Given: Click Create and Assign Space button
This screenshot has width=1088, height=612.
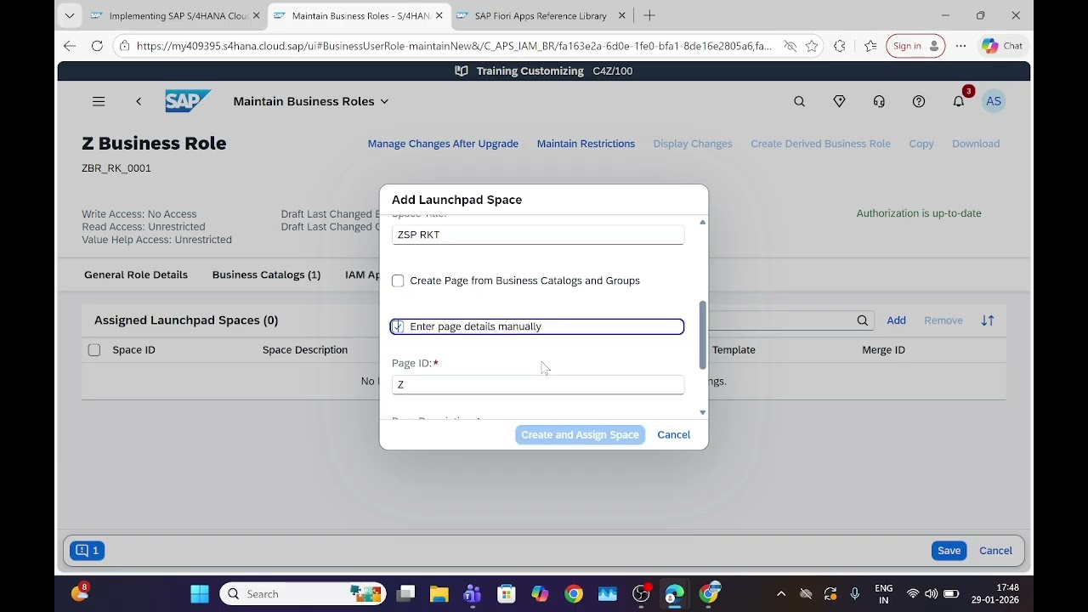Looking at the screenshot, I should click(x=580, y=434).
